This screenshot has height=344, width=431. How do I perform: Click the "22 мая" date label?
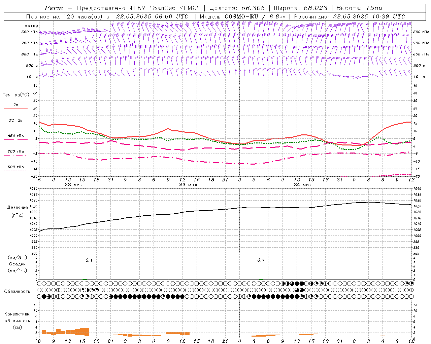(73, 185)
